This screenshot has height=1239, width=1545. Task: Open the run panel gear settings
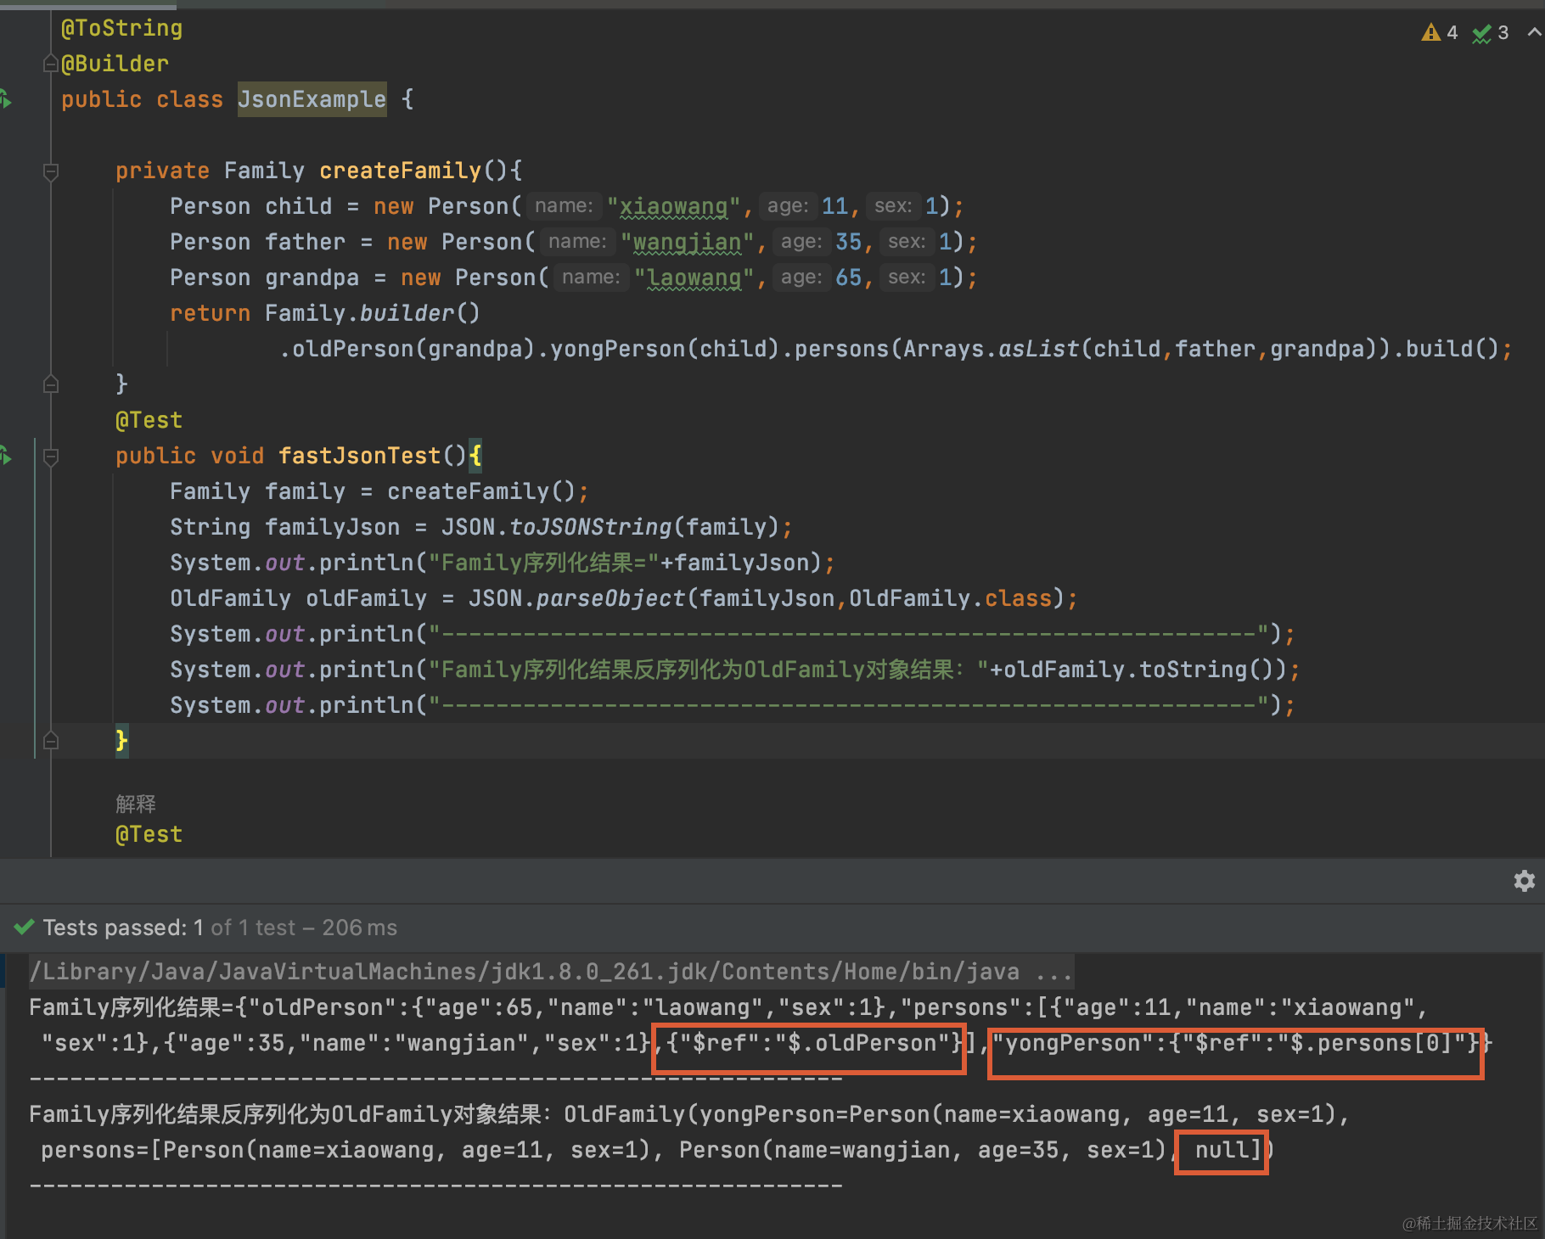tap(1525, 881)
